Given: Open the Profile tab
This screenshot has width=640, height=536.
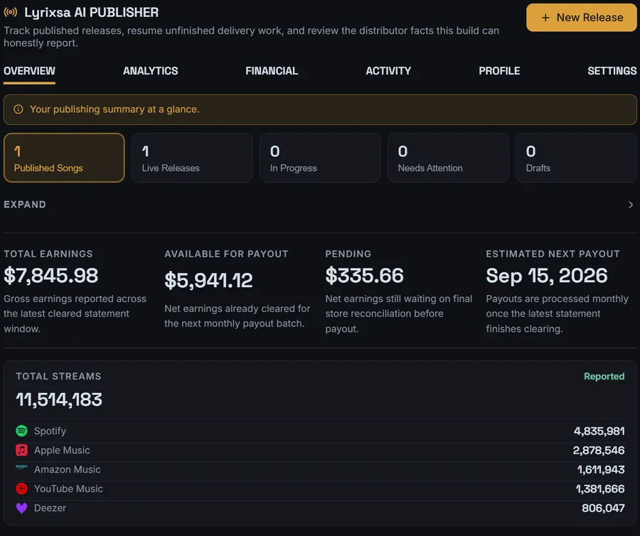Looking at the screenshot, I should 500,71.
